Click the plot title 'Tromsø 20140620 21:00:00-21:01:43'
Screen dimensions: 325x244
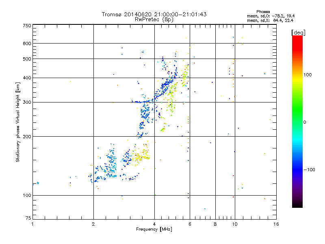pyautogui.click(x=154, y=14)
